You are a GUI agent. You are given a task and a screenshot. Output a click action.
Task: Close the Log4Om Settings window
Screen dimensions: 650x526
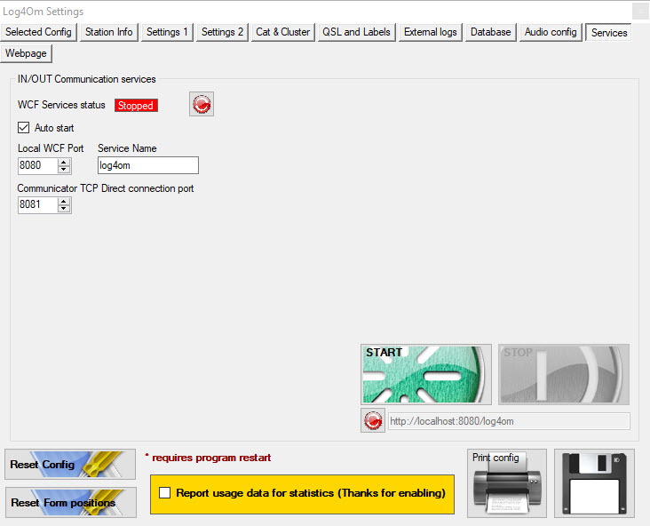pyautogui.click(x=640, y=12)
